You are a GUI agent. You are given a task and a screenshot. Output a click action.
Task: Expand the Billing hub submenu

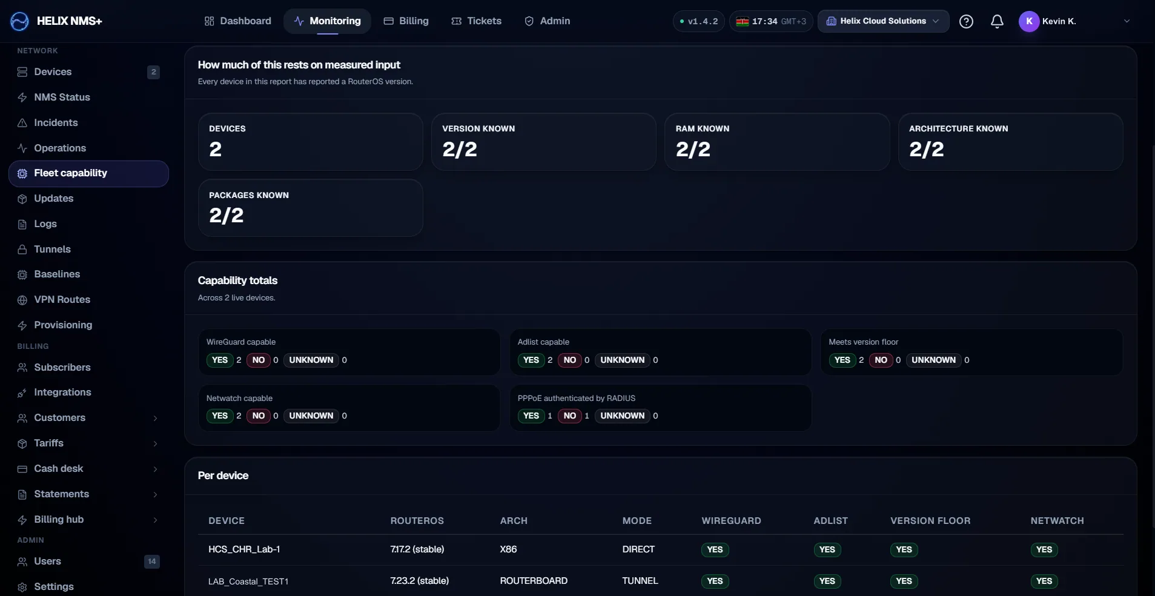(x=155, y=520)
